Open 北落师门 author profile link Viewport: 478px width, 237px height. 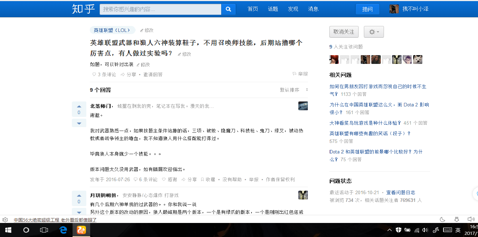[x=101, y=106]
